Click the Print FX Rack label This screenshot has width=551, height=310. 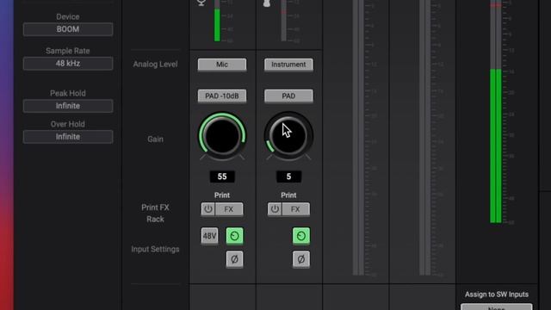155,214
